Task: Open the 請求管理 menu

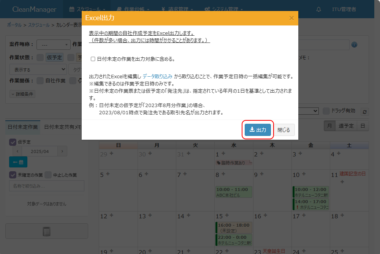Action: point(177,9)
